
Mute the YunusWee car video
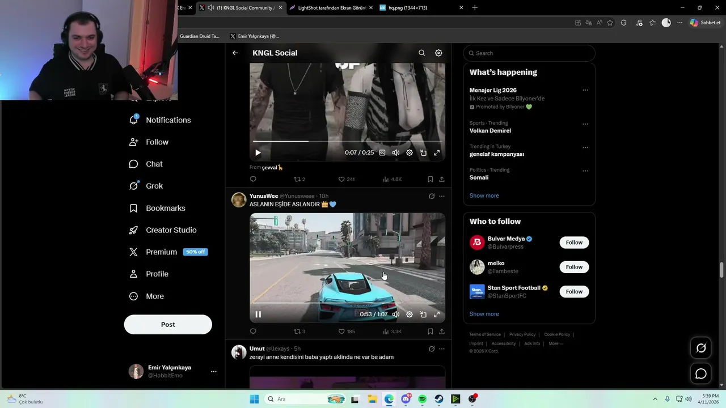[x=396, y=314]
